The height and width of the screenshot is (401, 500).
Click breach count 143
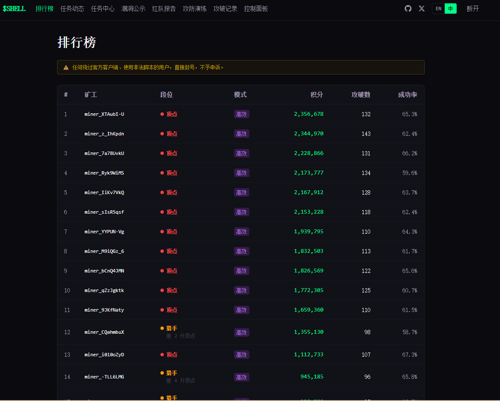(366, 134)
